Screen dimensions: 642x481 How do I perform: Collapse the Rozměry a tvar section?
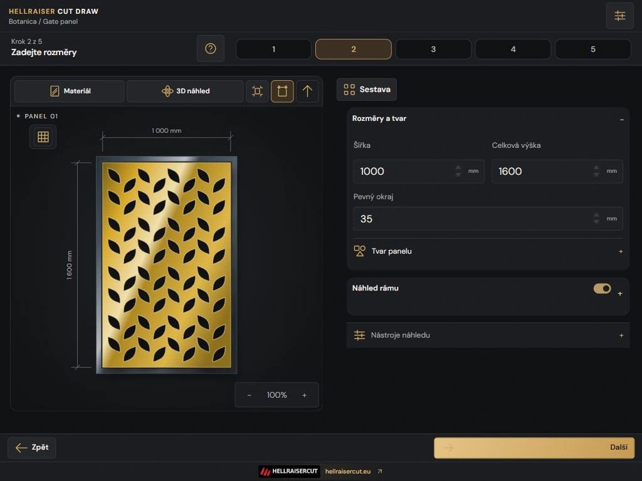[x=621, y=120]
